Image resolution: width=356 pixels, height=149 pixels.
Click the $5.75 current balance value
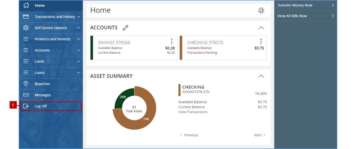pyautogui.click(x=262, y=107)
